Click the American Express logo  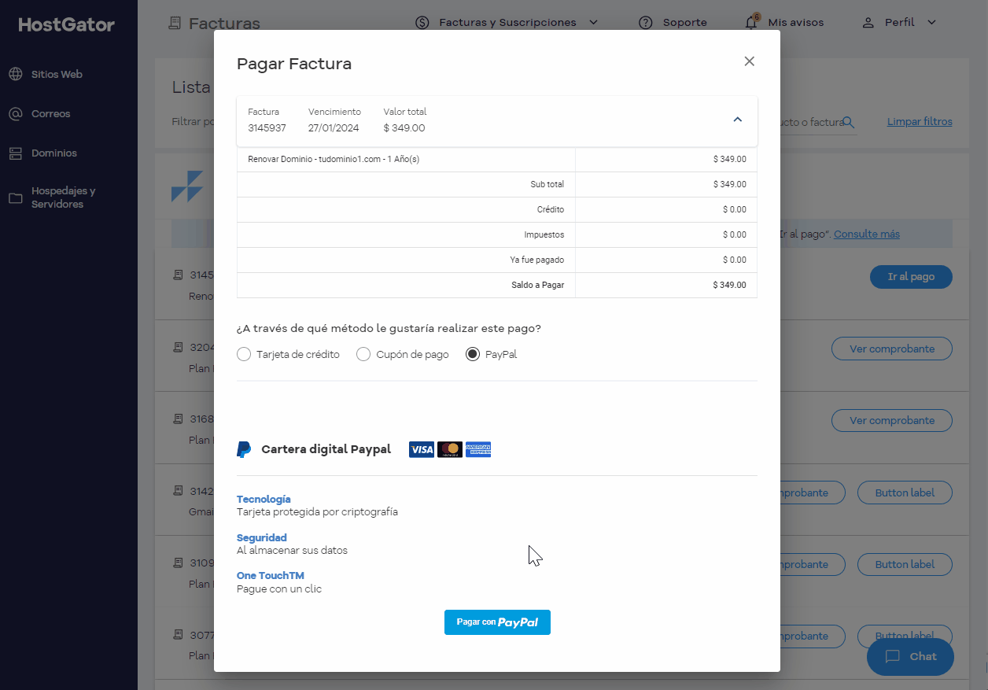[478, 449]
